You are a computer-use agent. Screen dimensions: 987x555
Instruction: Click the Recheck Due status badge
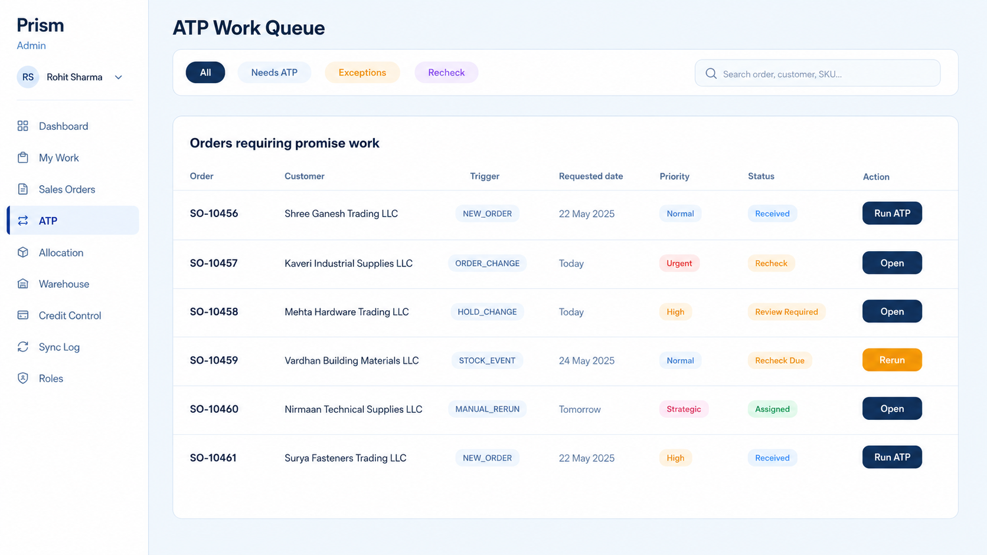point(780,360)
